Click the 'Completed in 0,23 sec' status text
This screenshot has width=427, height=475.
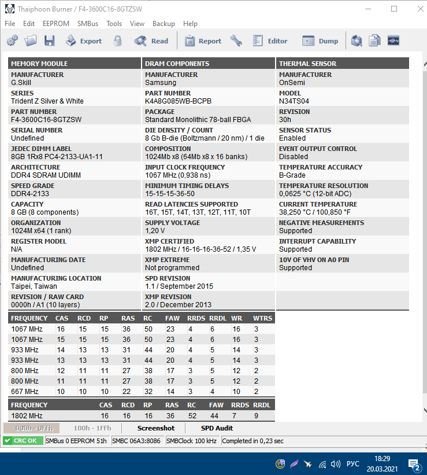coord(253,441)
